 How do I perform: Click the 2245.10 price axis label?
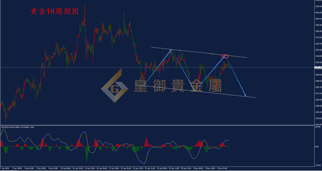pos(319,112)
